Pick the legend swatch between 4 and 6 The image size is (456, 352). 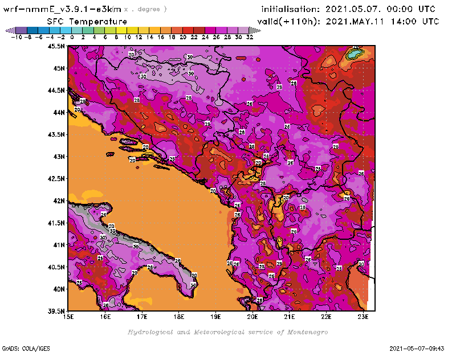(x=99, y=30)
